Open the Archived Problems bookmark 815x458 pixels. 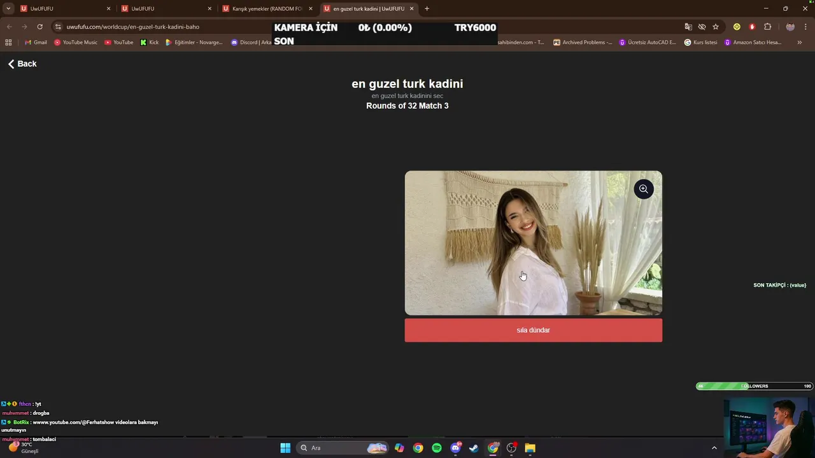(583, 43)
